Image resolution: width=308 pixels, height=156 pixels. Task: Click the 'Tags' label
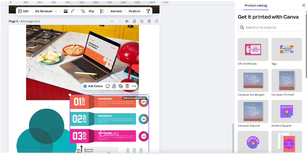click(274, 64)
